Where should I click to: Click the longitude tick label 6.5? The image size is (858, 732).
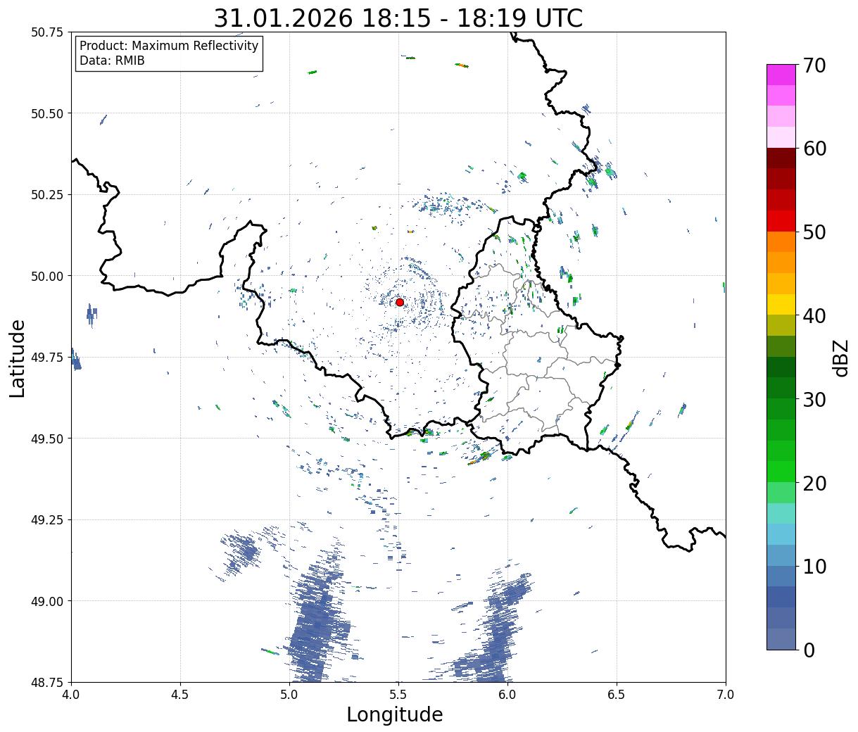click(617, 695)
